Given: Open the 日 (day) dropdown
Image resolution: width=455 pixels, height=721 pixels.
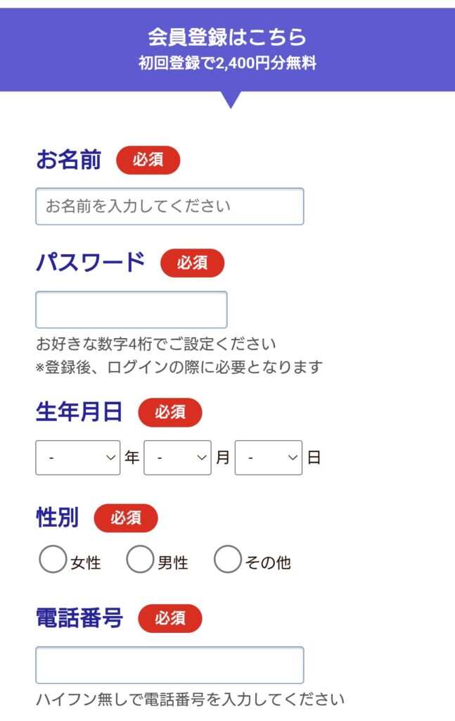Looking at the screenshot, I should [x=268, y=456].
